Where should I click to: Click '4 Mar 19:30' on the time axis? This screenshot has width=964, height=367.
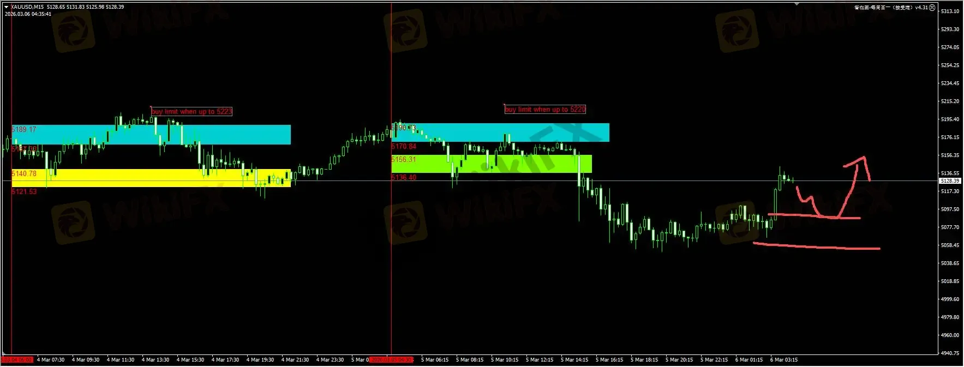click(260, 360)
